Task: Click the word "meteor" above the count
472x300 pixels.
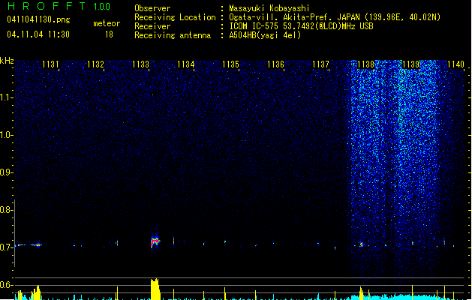Action: 107,23
